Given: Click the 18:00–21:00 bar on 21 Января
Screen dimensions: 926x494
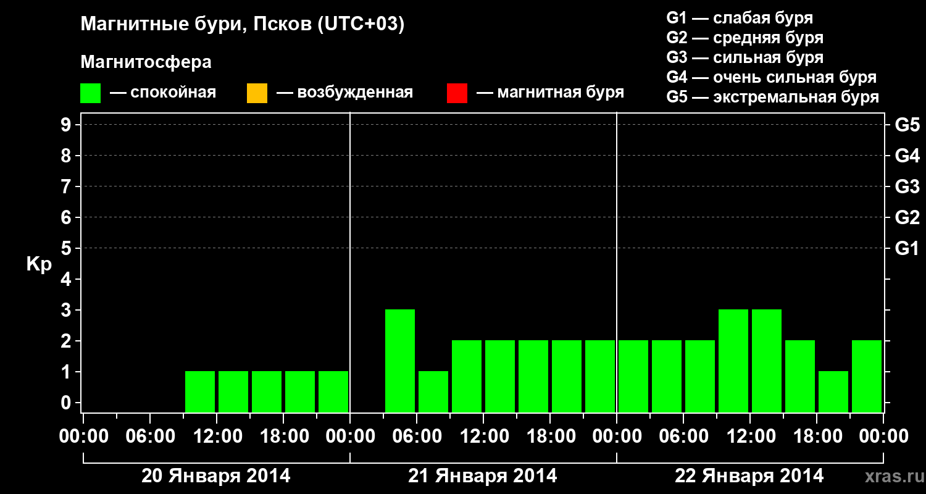Looking at the screenshot, I should coord(567,376).
